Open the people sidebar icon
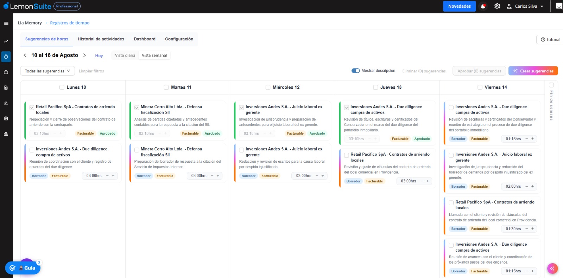Screen dimensions: 563x278 [6, 103]
